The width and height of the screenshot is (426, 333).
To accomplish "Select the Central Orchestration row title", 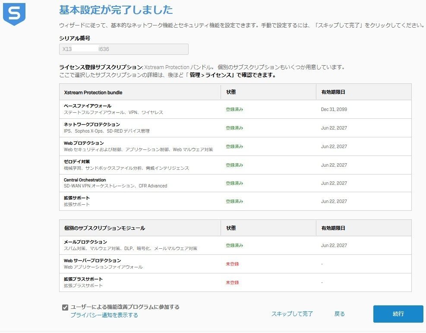I will 85,180.
